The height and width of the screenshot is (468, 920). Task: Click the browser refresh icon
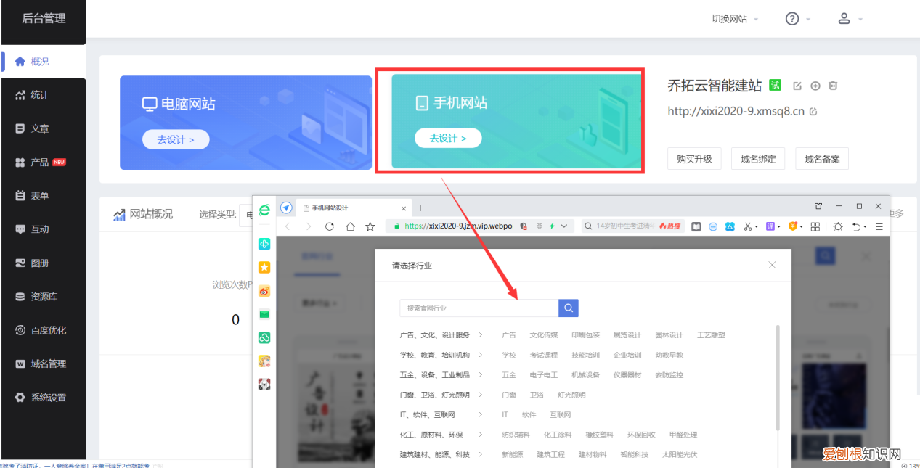pos(329,226)
